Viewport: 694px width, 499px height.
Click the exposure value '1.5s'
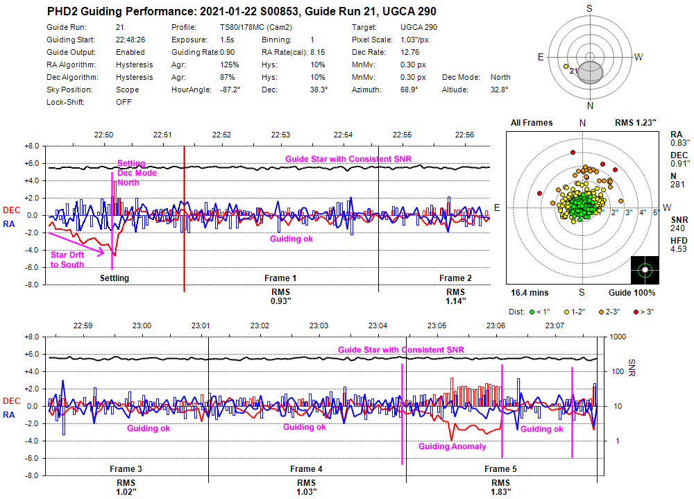coord(227,40)
